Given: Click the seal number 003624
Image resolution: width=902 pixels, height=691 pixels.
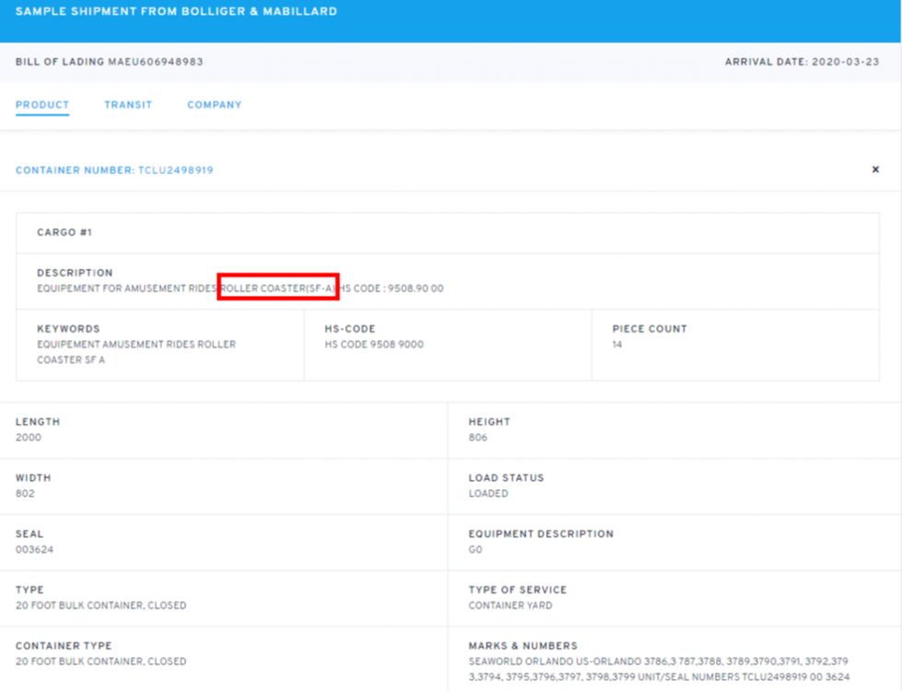Looking at the screenshot, I should click(29, 550).
